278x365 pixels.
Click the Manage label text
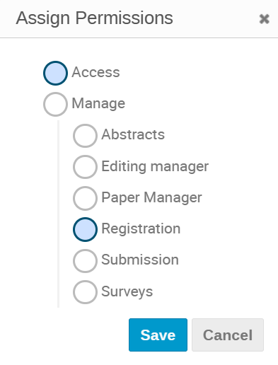coord(98,104)
